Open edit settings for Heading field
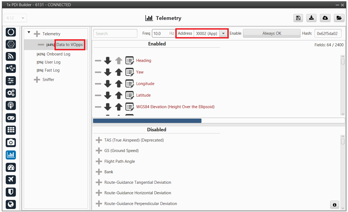This screenshot has height=212, width=348. 130,61
